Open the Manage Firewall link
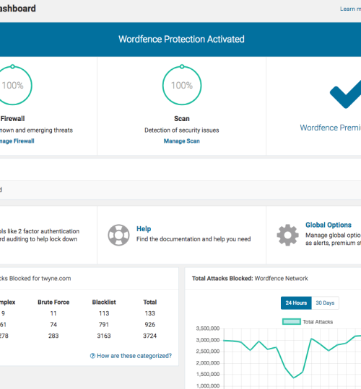The image size is (361, 389). [x=17, y=141]
